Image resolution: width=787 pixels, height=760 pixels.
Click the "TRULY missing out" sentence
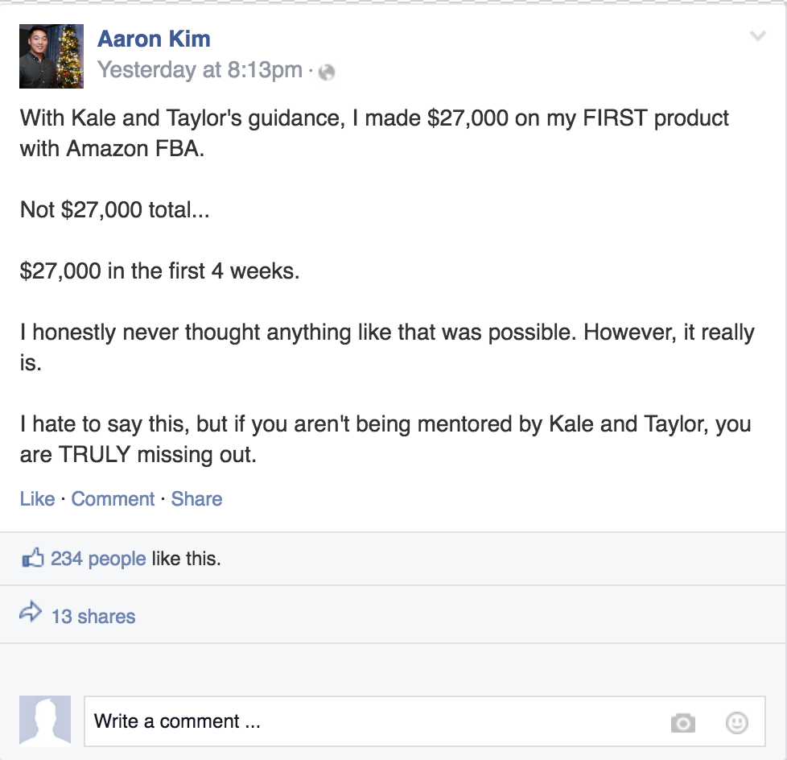(x=385, y=439)
